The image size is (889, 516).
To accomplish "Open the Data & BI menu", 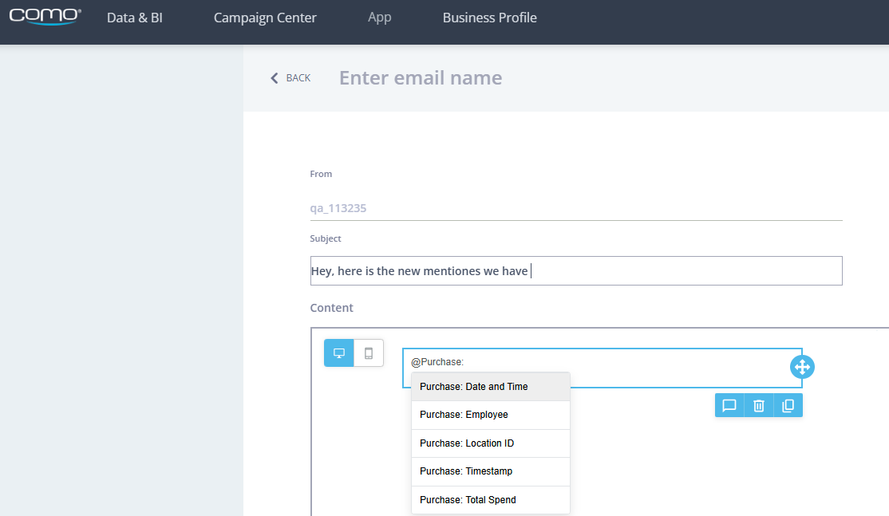I will pos(135,18).
